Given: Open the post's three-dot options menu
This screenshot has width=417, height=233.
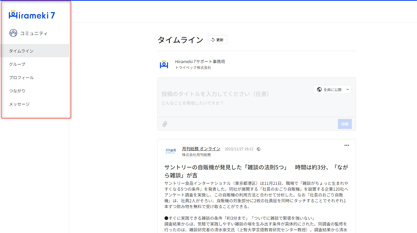Looking at the screenshot, I should [347, 145].
